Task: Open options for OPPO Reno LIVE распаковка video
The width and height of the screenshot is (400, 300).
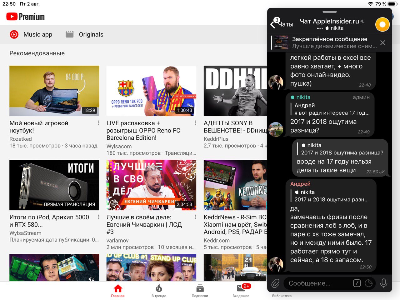Action: [196, 123]
